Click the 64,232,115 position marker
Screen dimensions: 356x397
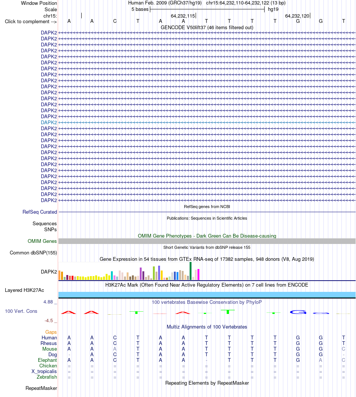tap(183, 16)
